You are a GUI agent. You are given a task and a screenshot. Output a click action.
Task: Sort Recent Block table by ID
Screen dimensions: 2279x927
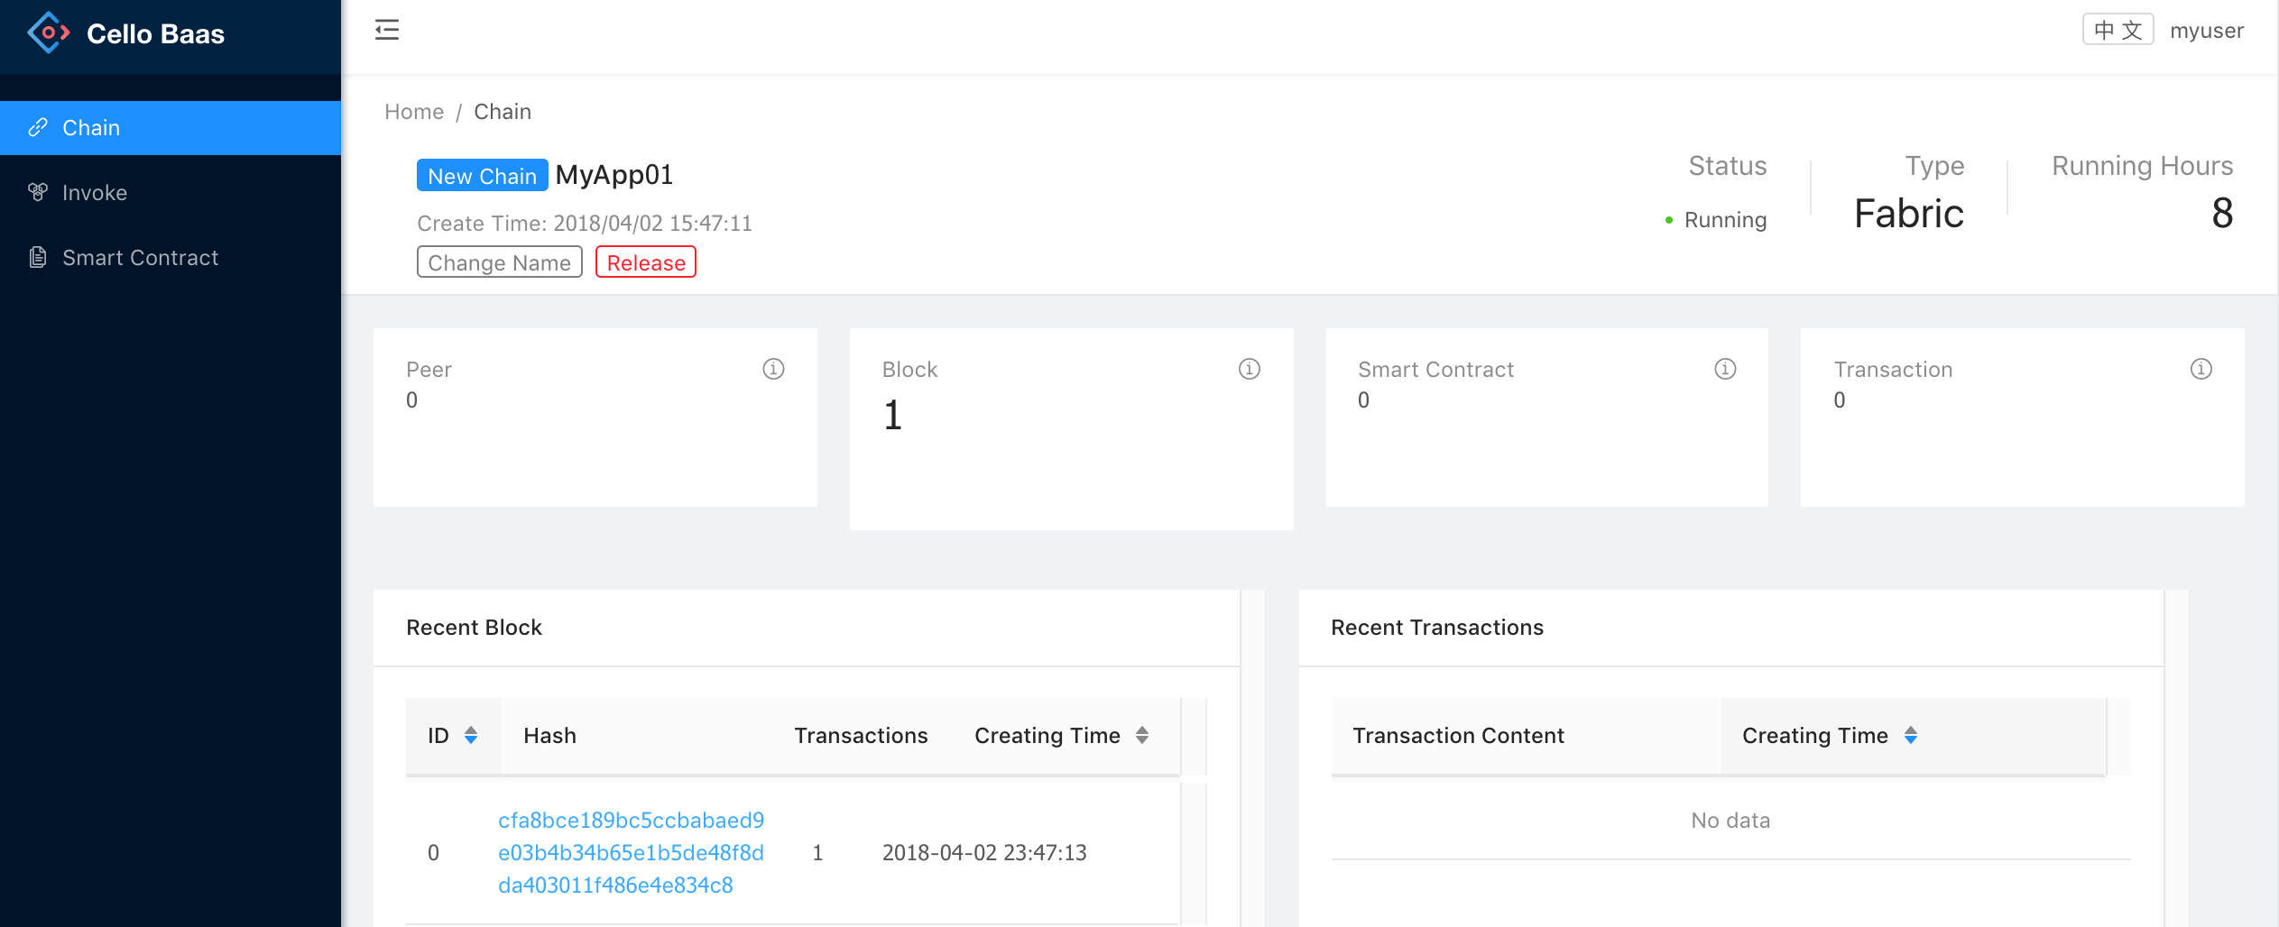471,736
